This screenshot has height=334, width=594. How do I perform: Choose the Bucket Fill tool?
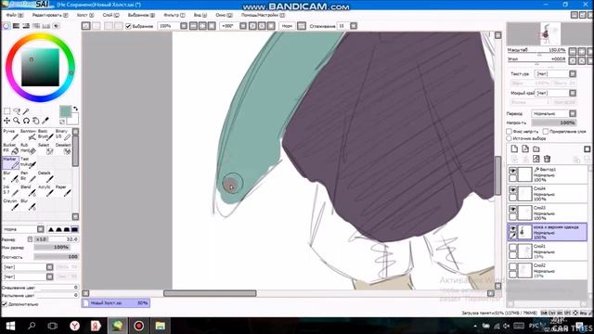point(10,148)
